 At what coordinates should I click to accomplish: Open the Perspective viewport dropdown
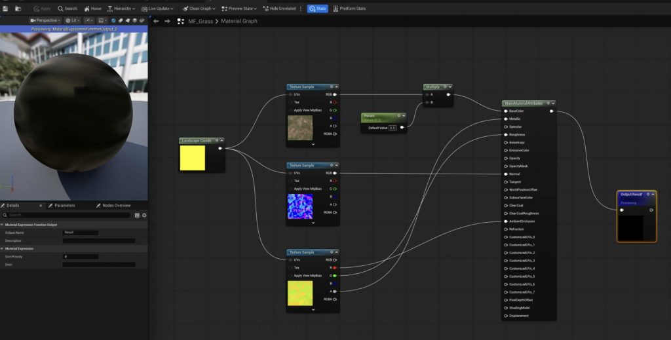point(45,20)
